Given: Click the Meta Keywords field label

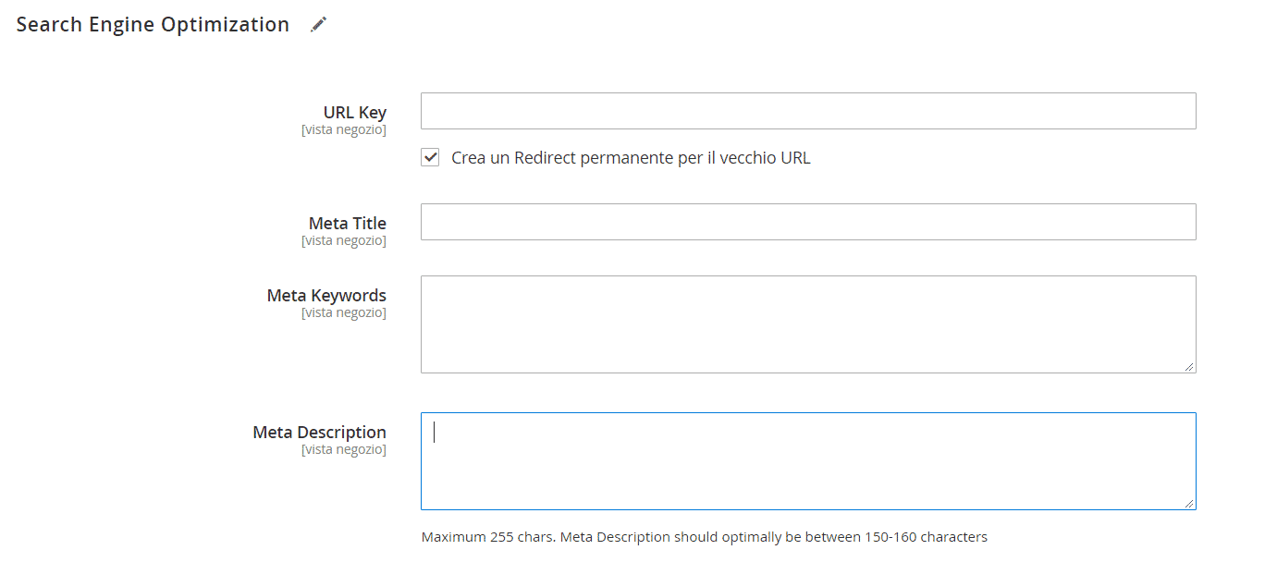Looking at the screenshot, I should (x=326, y=296).
